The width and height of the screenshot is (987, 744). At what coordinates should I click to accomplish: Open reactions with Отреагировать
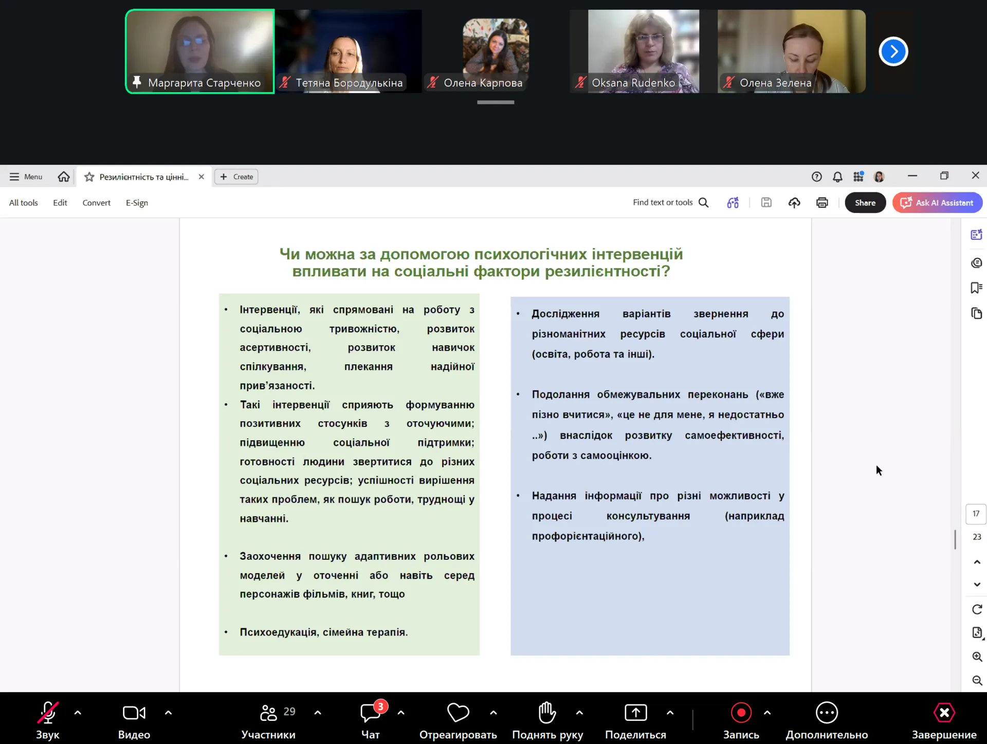click(x=458, y=721)
